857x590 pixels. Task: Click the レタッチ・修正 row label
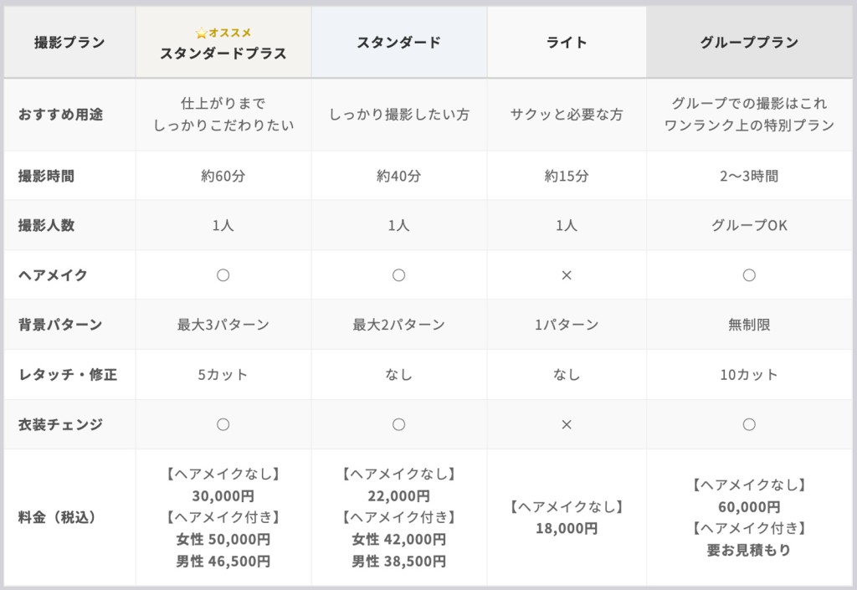67,375
